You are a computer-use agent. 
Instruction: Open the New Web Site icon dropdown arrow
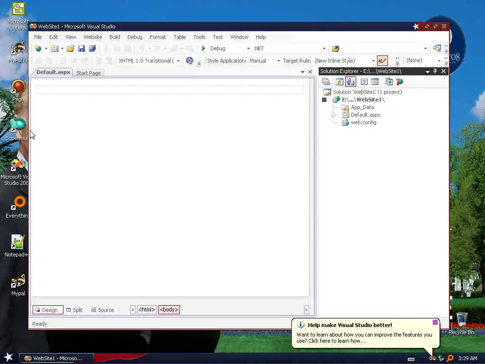[x=46, y=49]
